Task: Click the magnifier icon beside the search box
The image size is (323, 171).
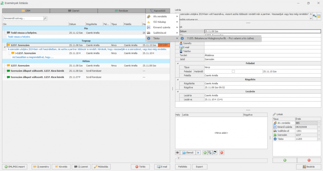Action: (x=45, y=19)
